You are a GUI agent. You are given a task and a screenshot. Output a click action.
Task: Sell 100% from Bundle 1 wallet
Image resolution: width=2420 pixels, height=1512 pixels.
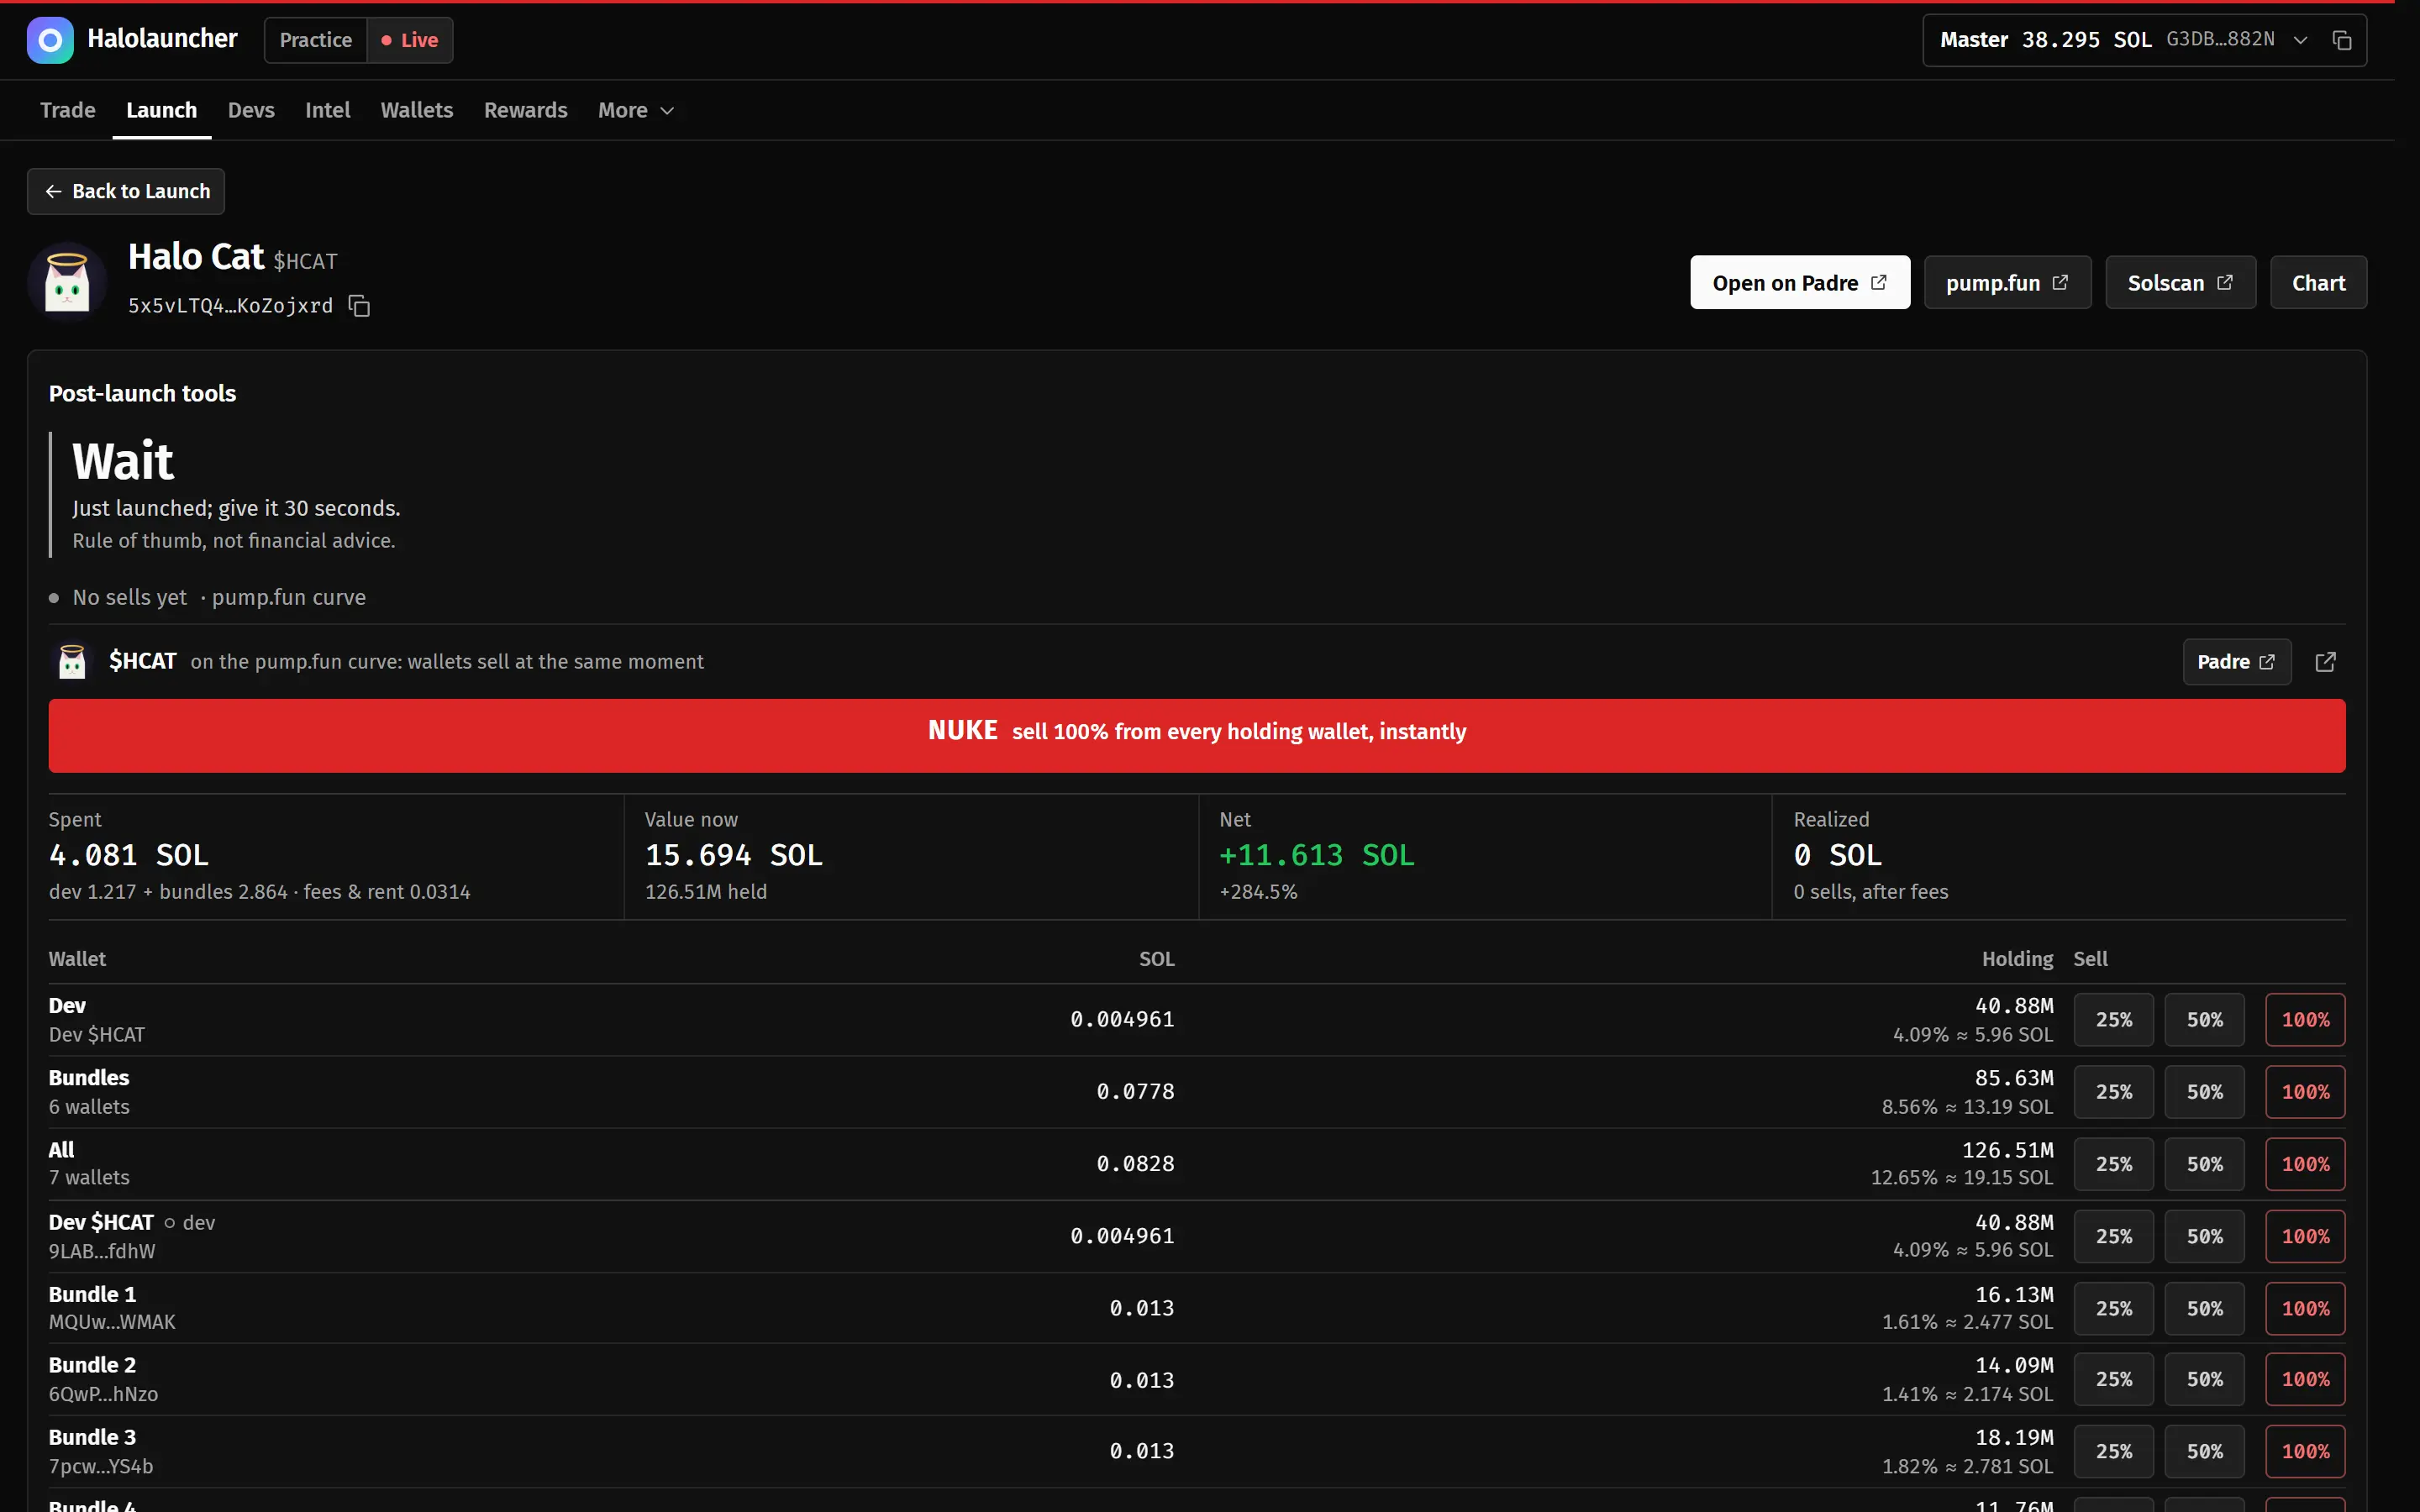pyautogui.click(x=2305, y=1308)
